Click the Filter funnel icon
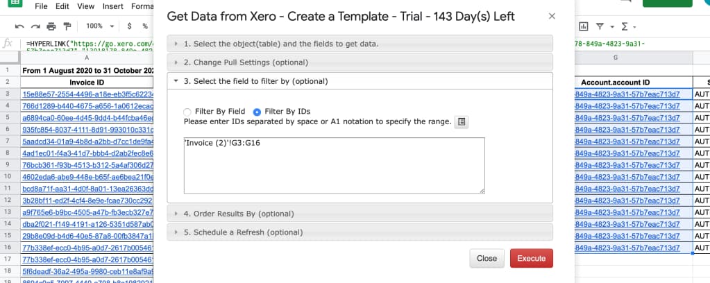Screen dimensions: 710x283 tap(600, 26)
